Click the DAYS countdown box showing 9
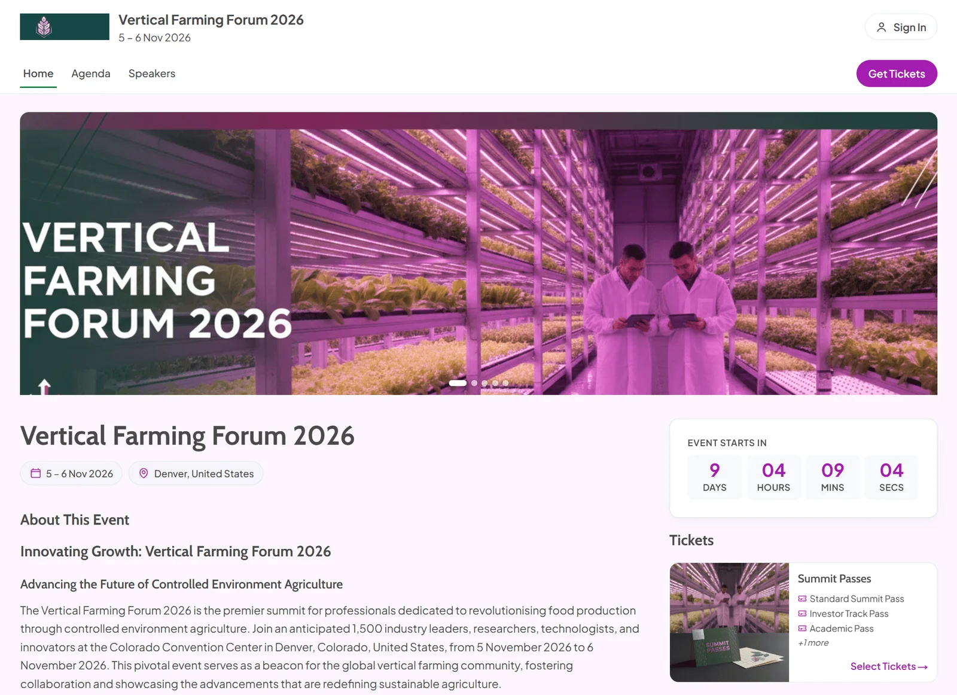This screenshot has width=957, height=695. 715,477
